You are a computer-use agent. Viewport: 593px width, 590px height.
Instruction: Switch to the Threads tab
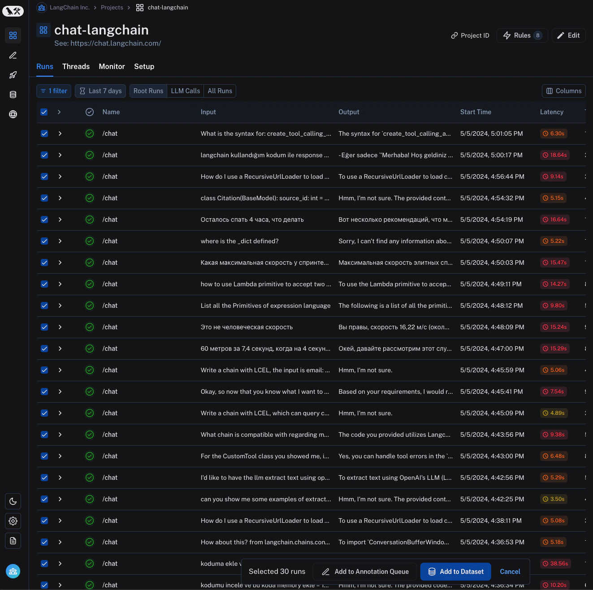coord(76,66)
